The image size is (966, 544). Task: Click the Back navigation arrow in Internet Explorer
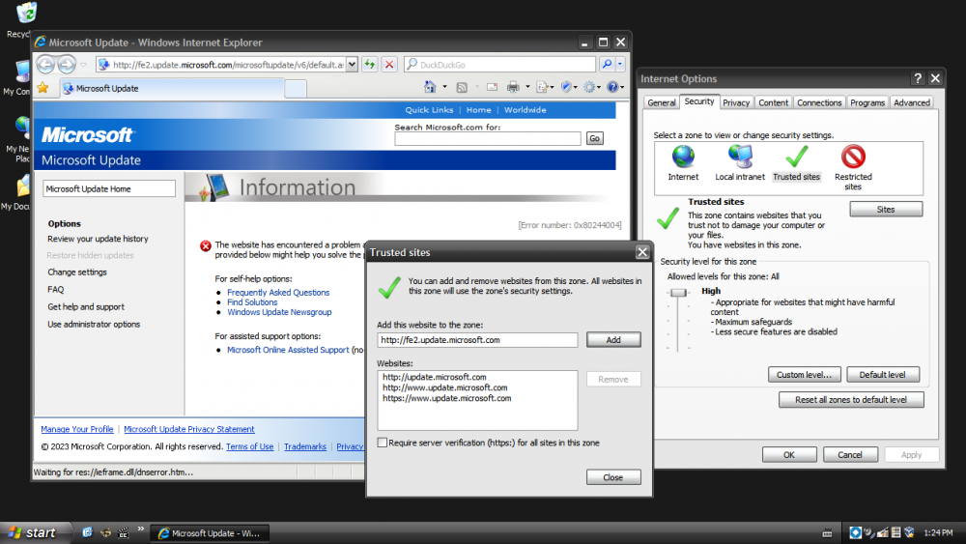(x=45, y=64)
